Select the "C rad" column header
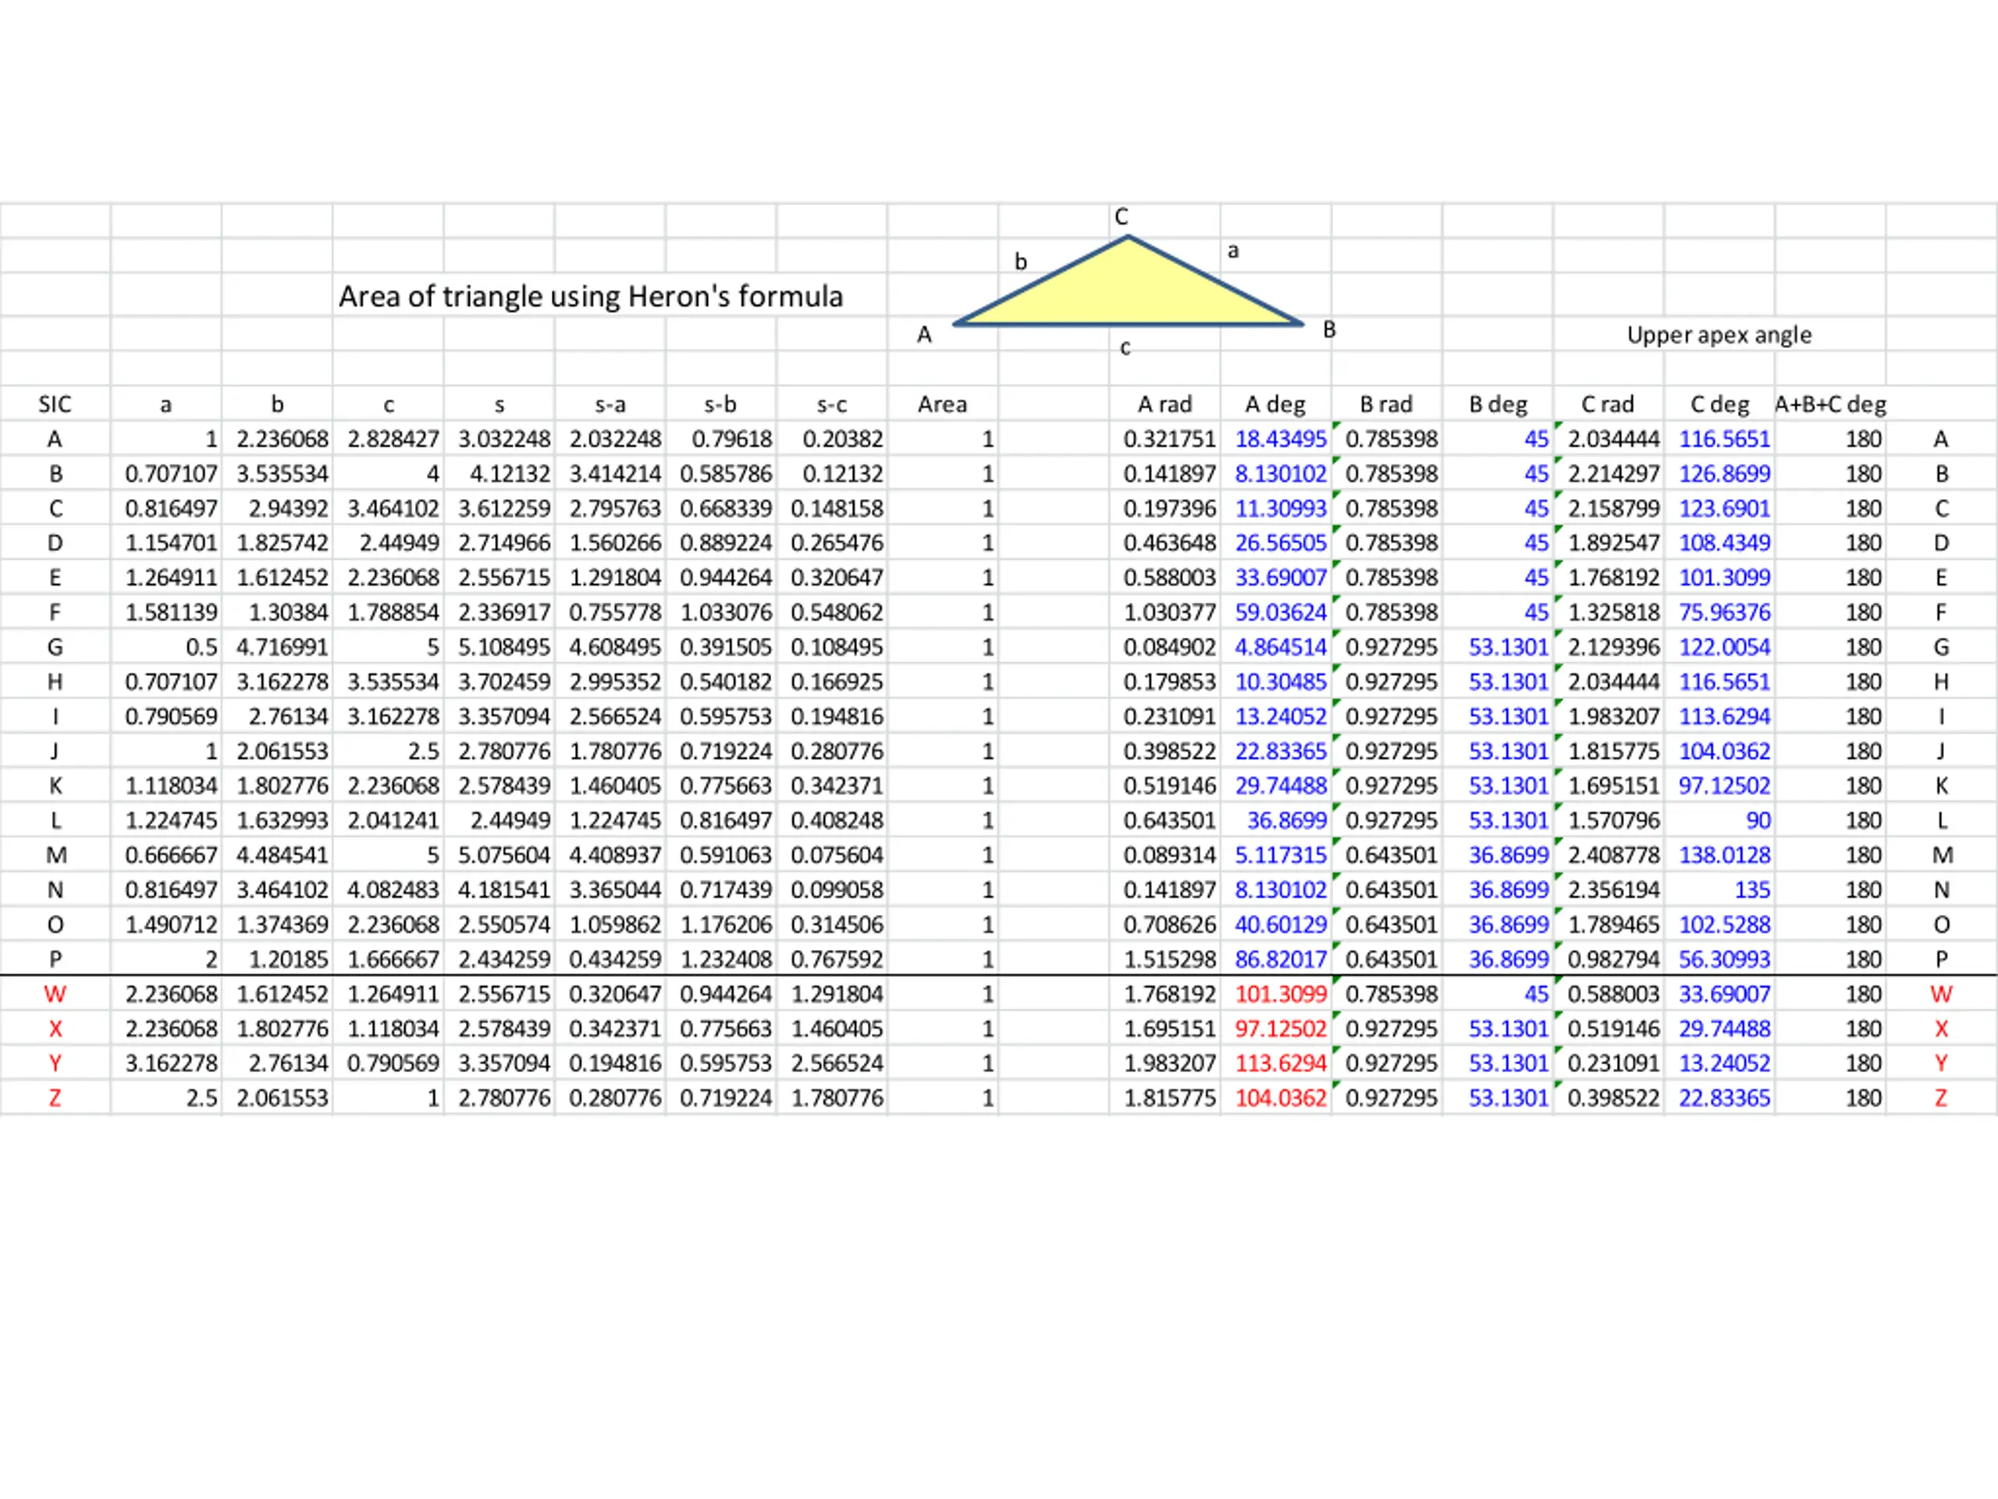The image size is (1998, 1499). pos(1609,404)
